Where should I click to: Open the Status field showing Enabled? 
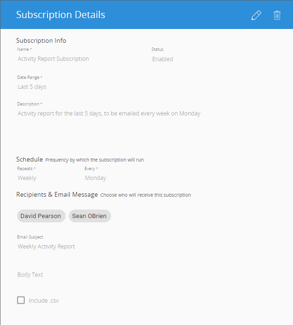163,59
